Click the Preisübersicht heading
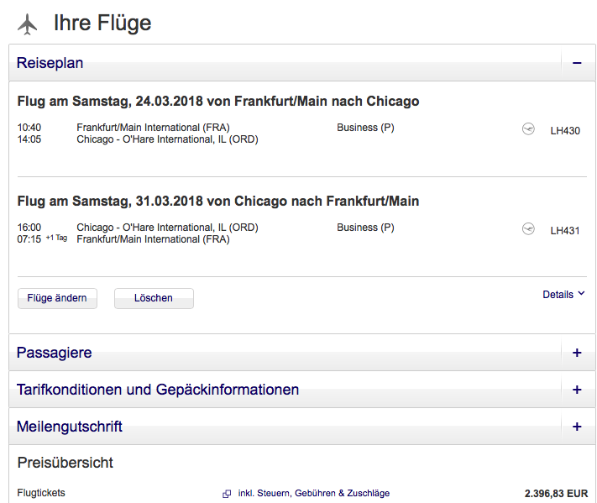This screenshot has width=597, height=503. pos(65,463)
